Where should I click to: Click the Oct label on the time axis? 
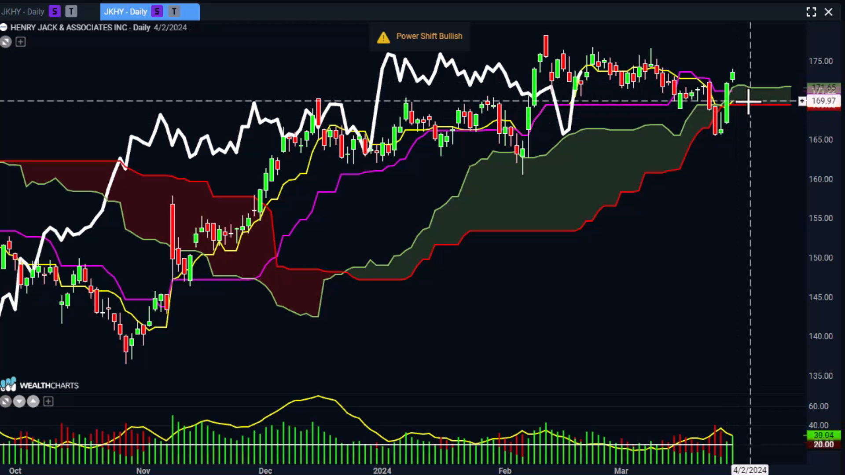[15, 471]
